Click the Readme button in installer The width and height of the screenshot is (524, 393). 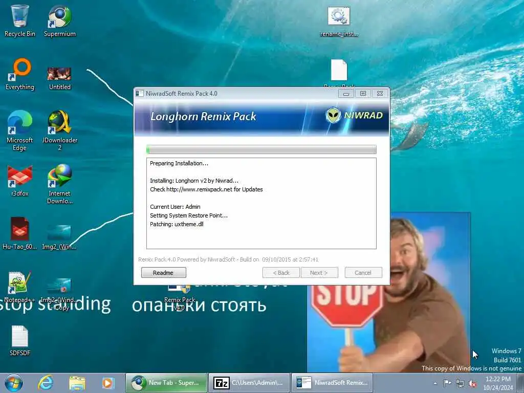click(163, 273)
